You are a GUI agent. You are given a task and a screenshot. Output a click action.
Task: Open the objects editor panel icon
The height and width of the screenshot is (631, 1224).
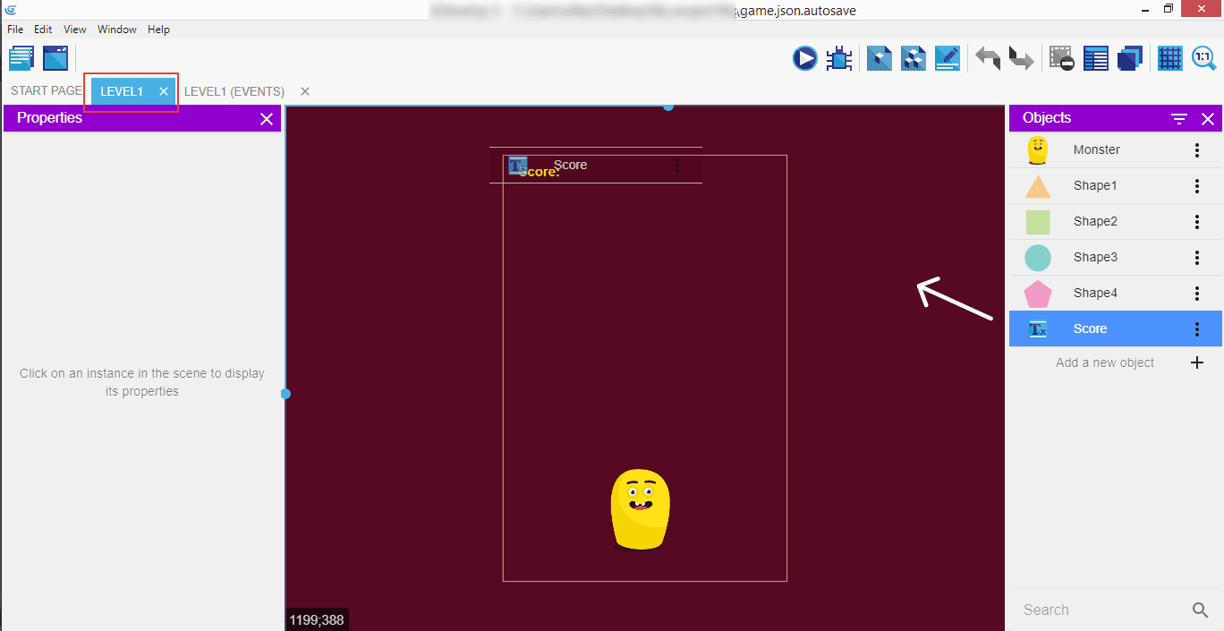pos(880,59)
